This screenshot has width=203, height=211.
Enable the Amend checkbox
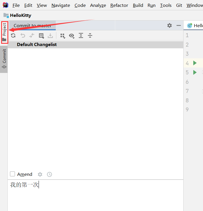(13, 174)
